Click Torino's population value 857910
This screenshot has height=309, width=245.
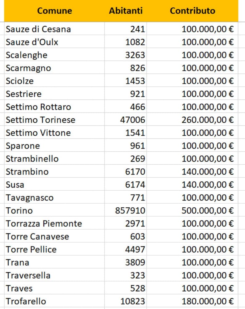pyautogui.click(x=130, y=211)
